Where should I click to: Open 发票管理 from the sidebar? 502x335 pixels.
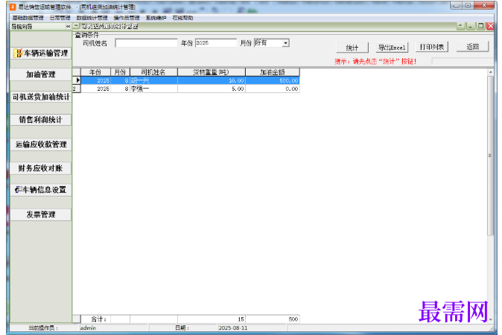point(41,214)
